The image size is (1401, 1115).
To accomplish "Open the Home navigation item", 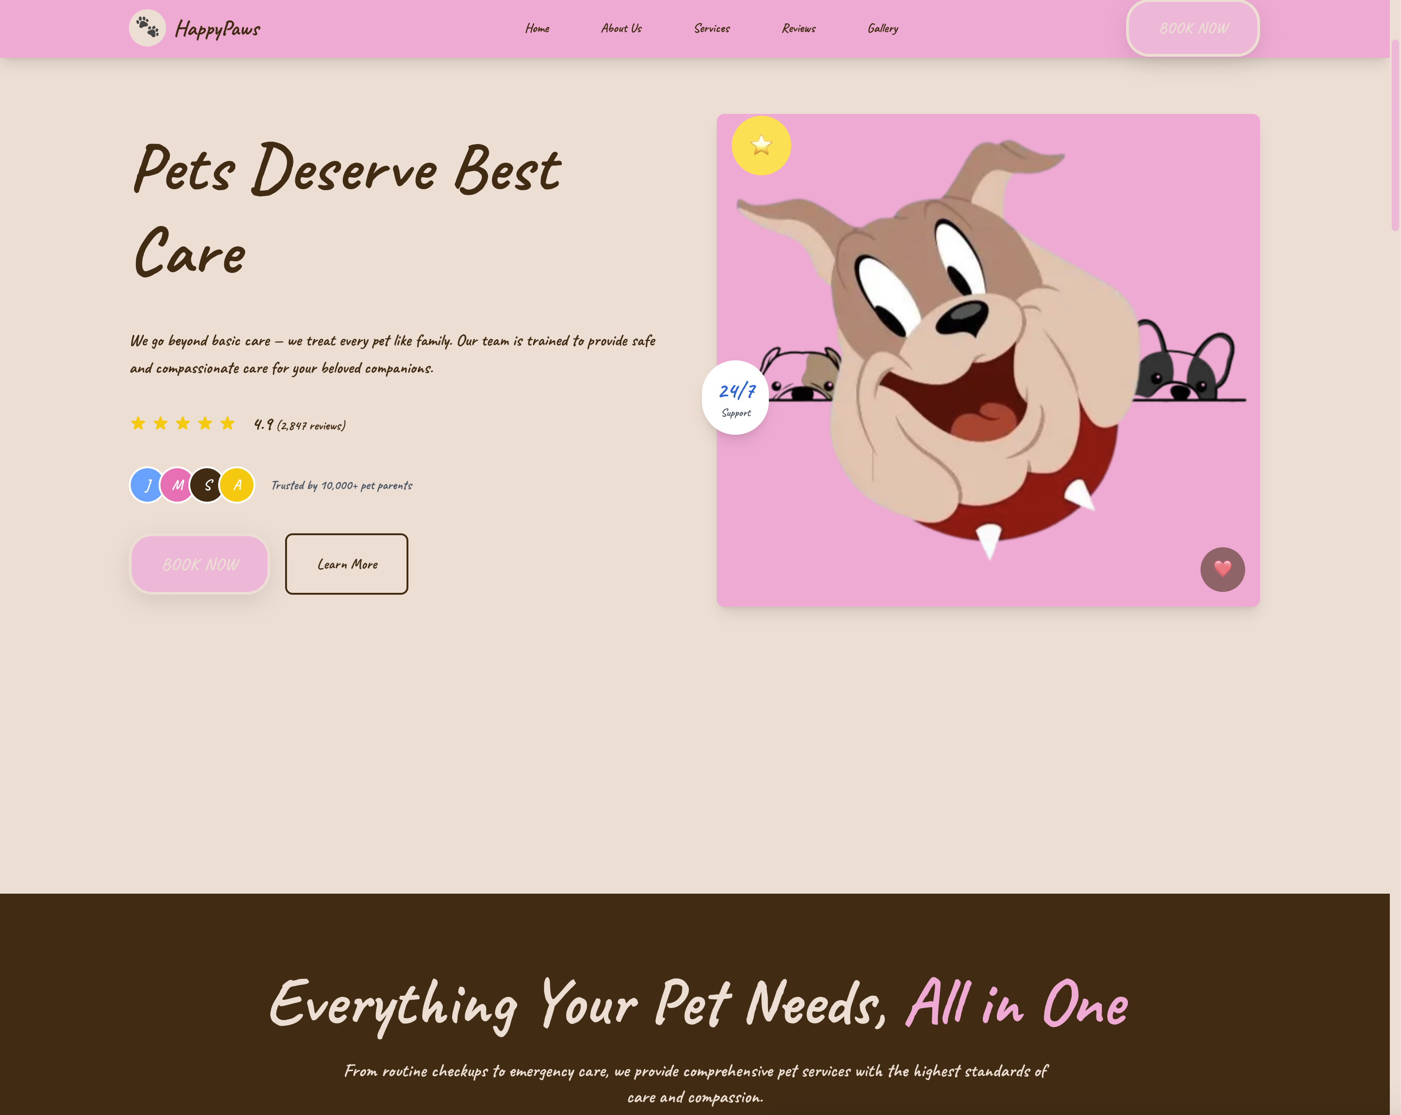I will pos(537,28).
